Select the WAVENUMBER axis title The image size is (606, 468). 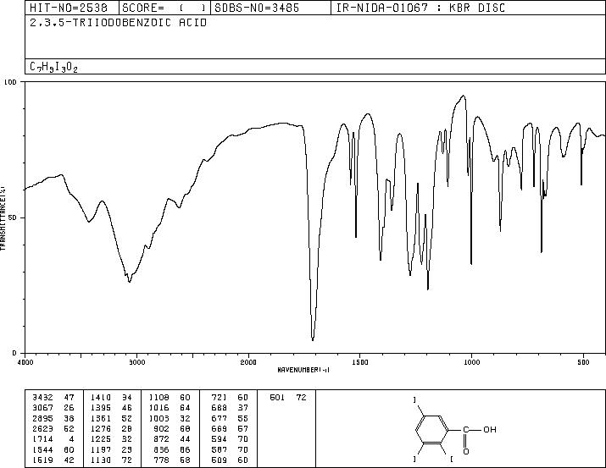tap(303, 370)
